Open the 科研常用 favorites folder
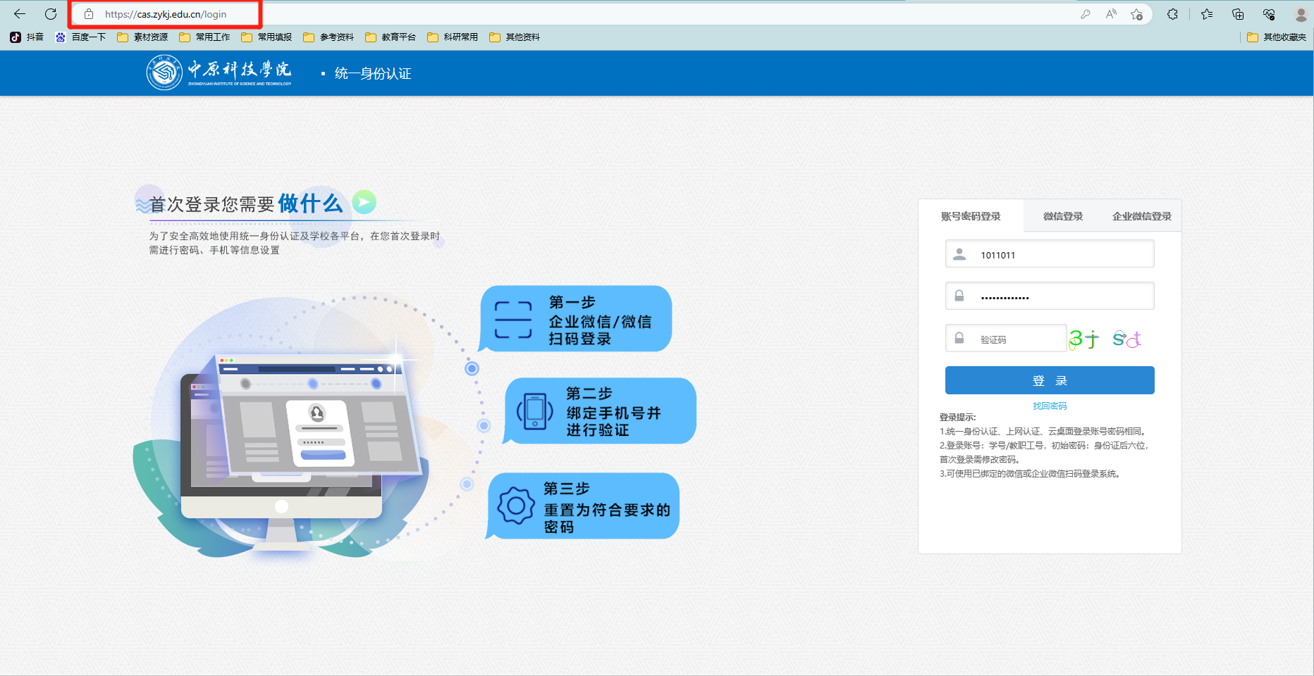1314x676 pixels. point(452,37)
